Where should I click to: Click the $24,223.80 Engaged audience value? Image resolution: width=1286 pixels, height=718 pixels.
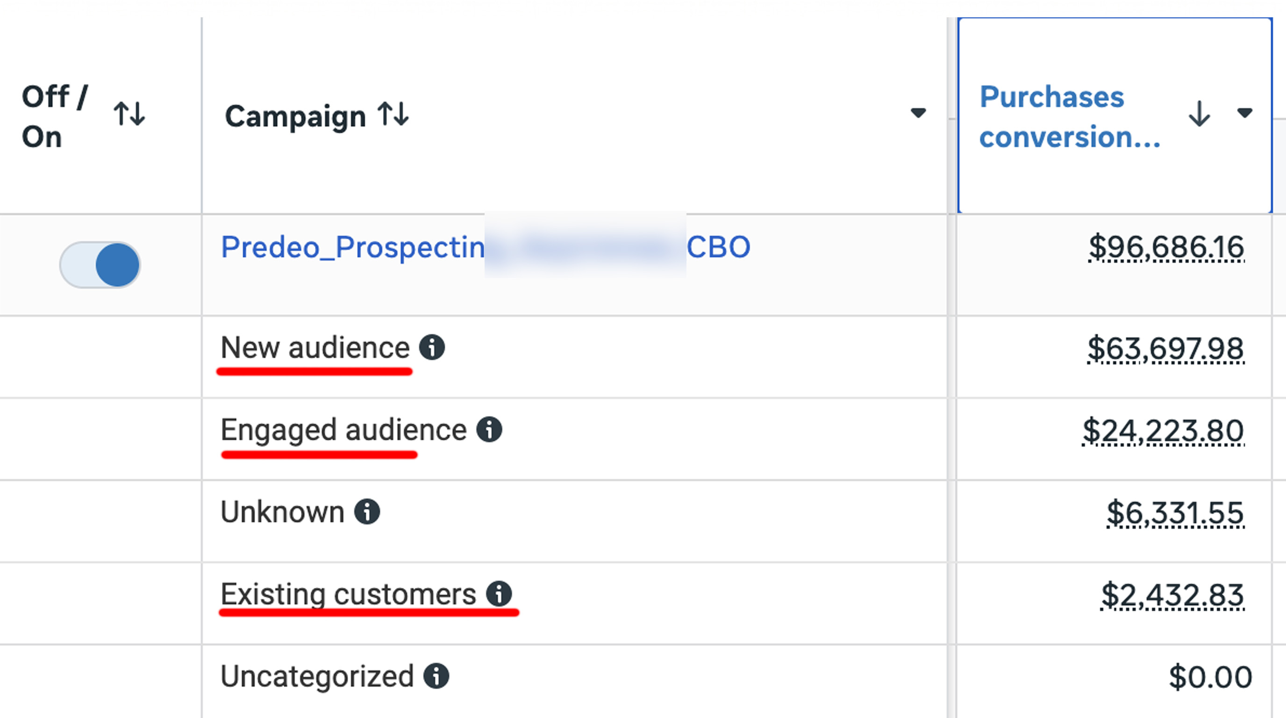pyautogui.click(x=1163, y=431)
